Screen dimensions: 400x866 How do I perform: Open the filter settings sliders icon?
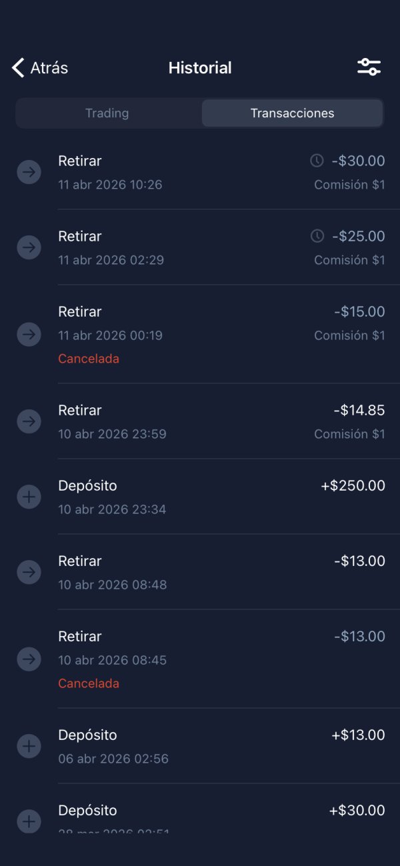coord(369,67)
